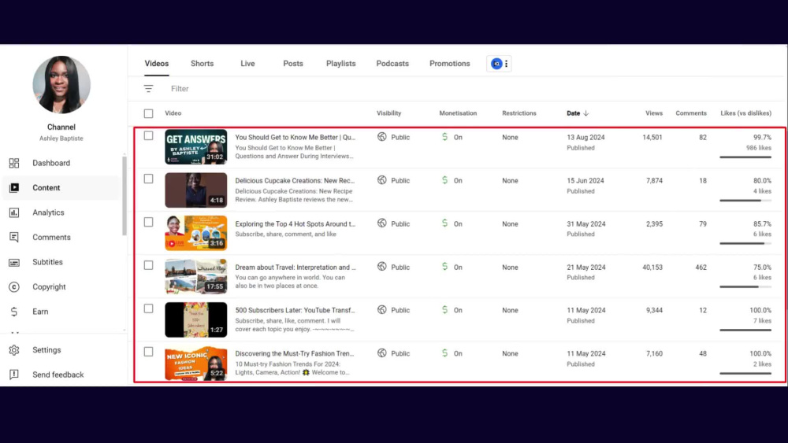Open title '500 Subscribers Later: YouTube Transf...'
Screen dimensions: 788x443
pyautogui.click(x=295, y=311)
